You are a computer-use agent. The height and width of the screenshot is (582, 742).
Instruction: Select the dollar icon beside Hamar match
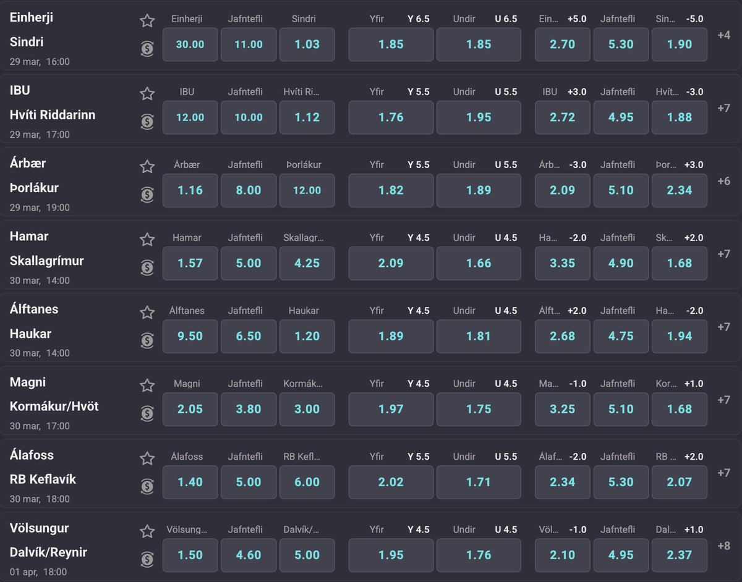pyautogui.click(x=147, y=268)
